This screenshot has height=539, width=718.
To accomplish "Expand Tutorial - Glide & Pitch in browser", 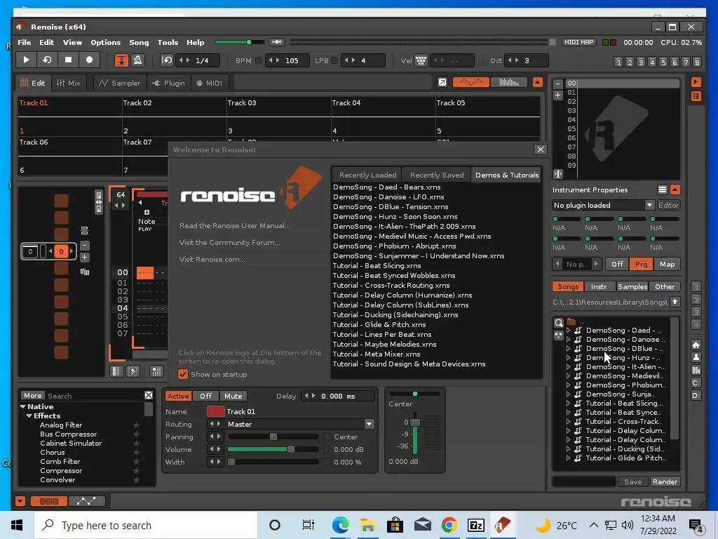I will click(568, 458).
